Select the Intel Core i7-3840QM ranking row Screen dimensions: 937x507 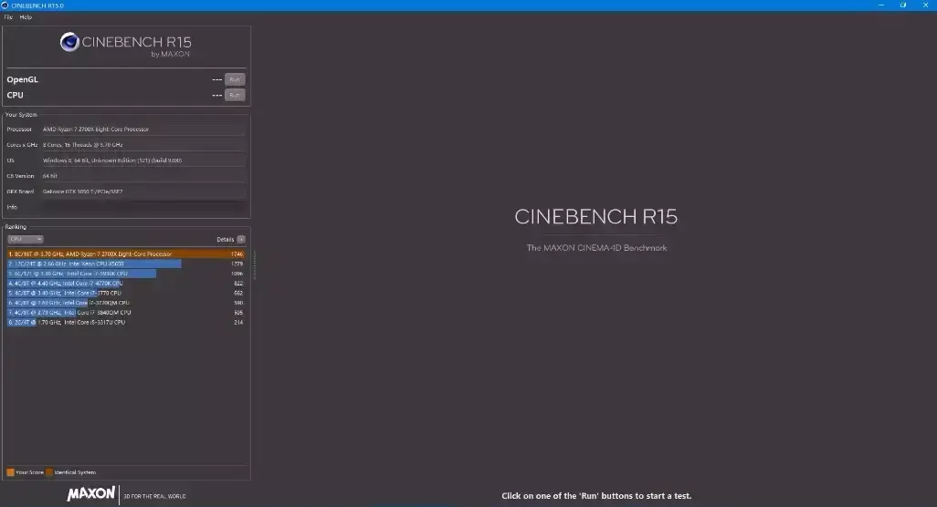tap(125, 313)
